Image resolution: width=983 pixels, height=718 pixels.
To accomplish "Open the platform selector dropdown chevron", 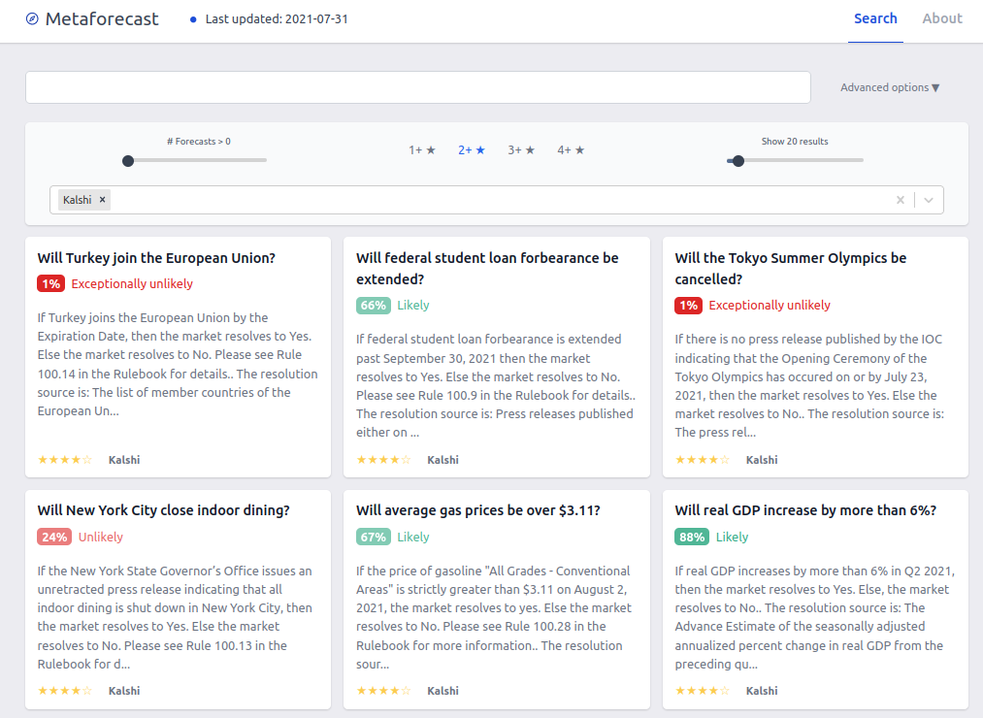I will pos(929,200).
